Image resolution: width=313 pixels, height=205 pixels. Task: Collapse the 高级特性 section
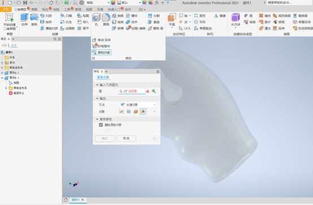click(97, 119)
